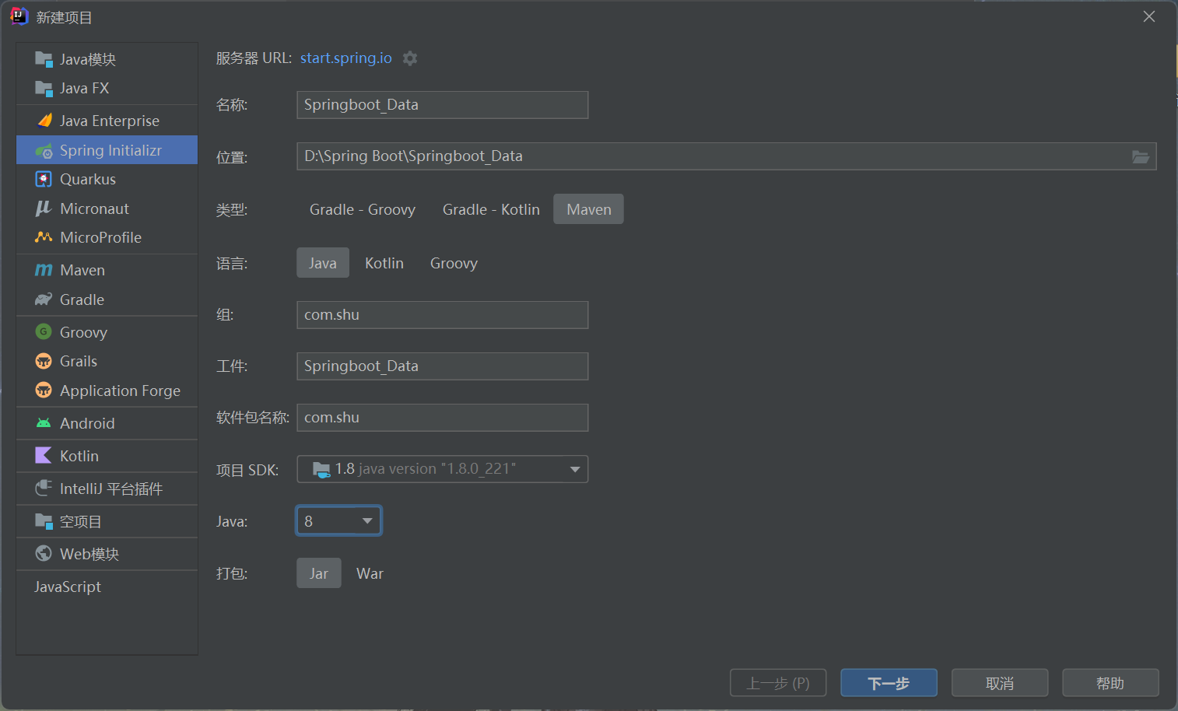The height and width of the screenshot is (711, 1178).
Task: Select Application Forge in the sidebar
Action: [107, 391]
